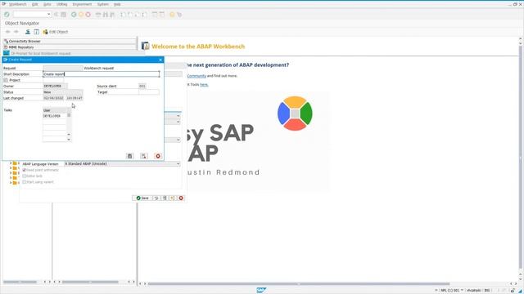Click the Cancel red icon in Create Request dialog
524x294 pixels.
click(158, 156)
